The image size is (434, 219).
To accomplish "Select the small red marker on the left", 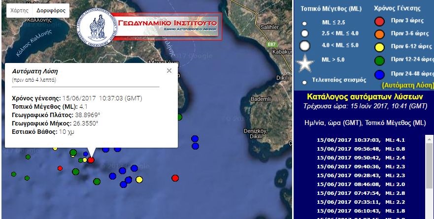I will click(x=60, y=168).
